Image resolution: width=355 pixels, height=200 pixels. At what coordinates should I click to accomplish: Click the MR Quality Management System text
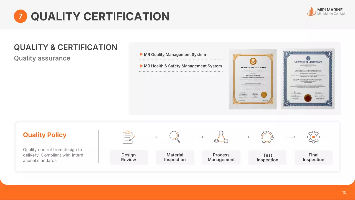pos(175,55)
